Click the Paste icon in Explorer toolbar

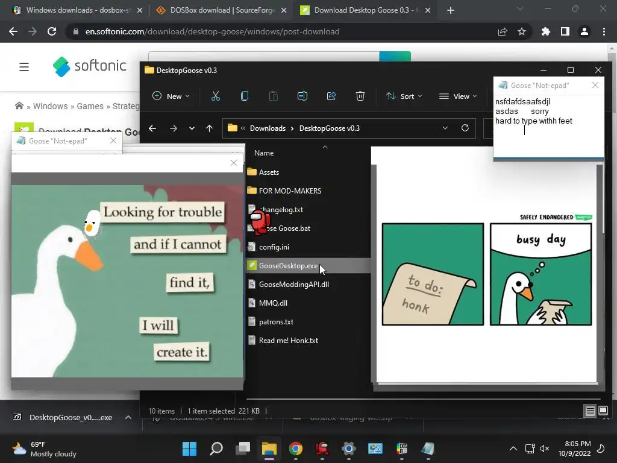click(x=273, y=96)
